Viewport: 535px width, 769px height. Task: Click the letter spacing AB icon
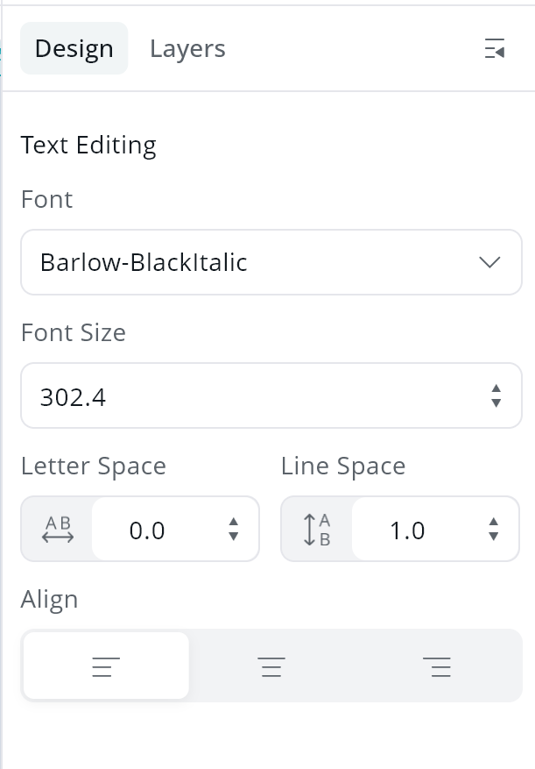coord(58,530)
